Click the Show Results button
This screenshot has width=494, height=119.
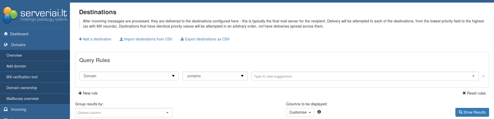472,112
